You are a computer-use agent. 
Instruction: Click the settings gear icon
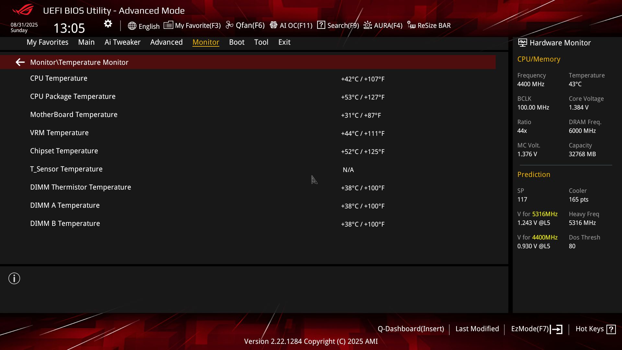tap(108, 24)
